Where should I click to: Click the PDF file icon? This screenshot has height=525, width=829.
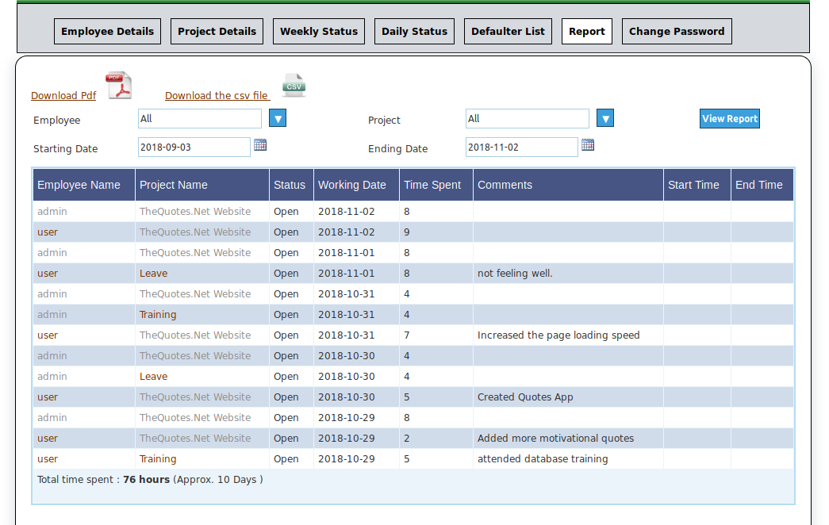tap(119, 85)
